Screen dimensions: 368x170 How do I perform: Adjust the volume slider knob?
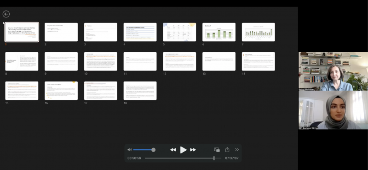[153, 150]
